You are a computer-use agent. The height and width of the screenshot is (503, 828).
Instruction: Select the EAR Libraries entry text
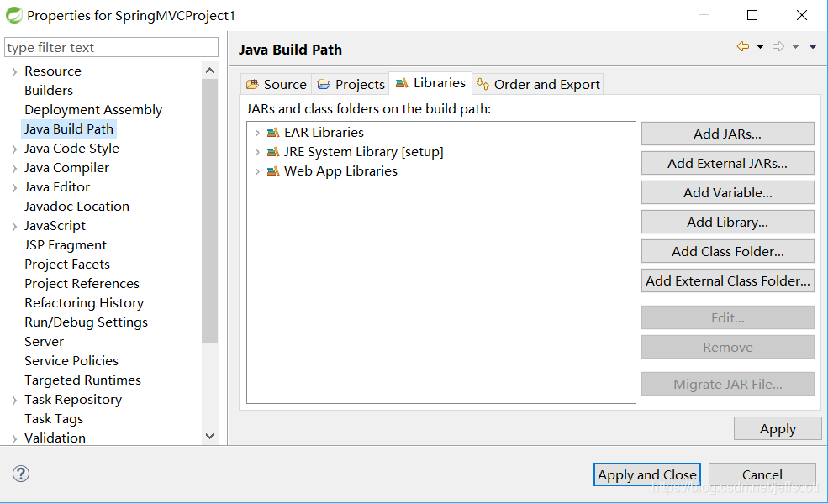324,133
